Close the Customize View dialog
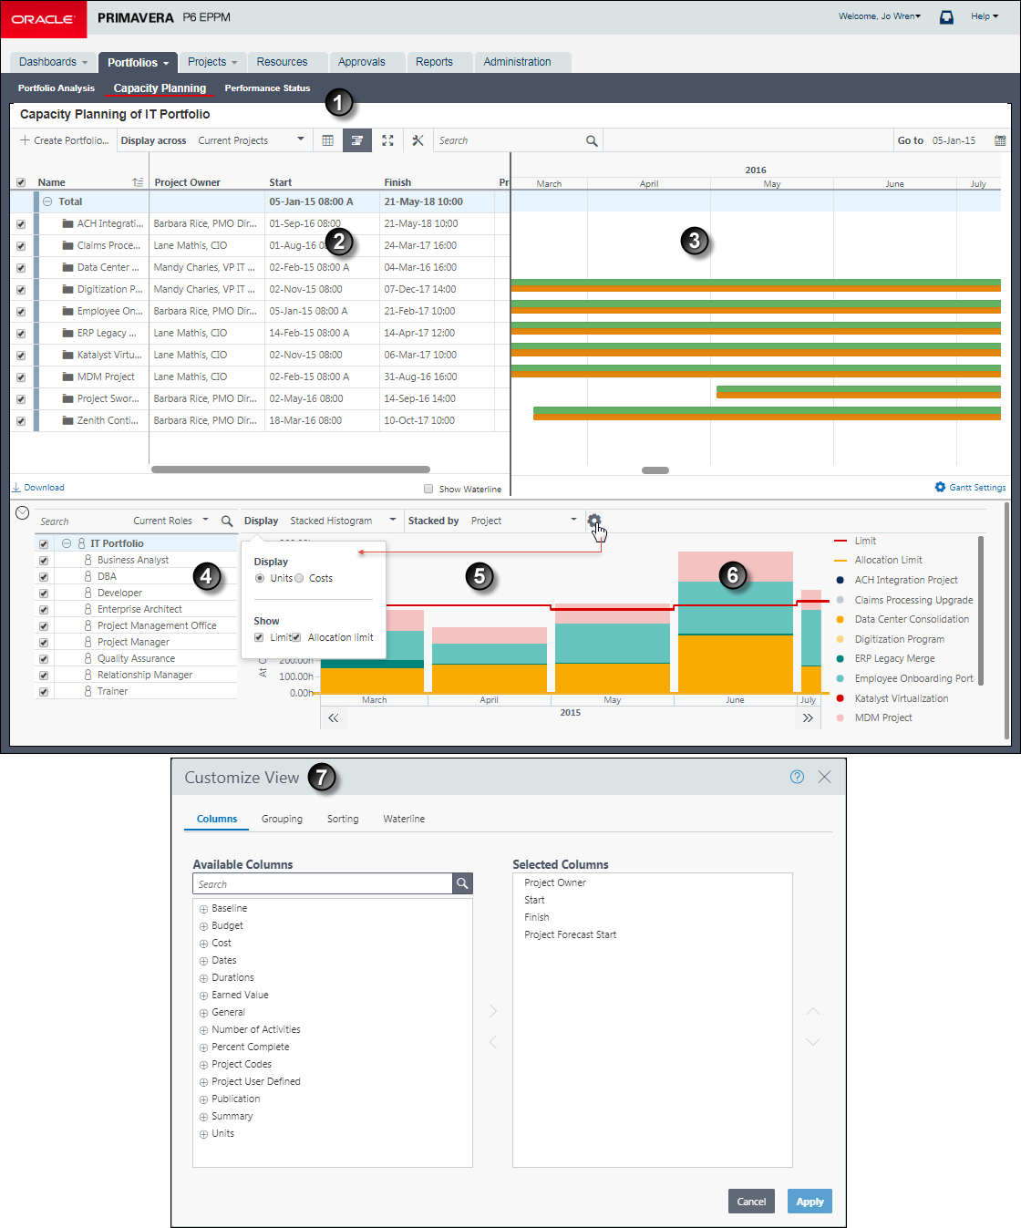The height and width of the screenshot is (1228, 1021). pyautogui.click(x=824, y=777)
